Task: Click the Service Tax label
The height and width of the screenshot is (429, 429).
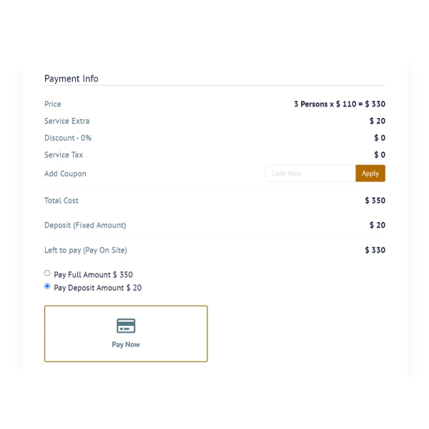Action: coord(64,155)
